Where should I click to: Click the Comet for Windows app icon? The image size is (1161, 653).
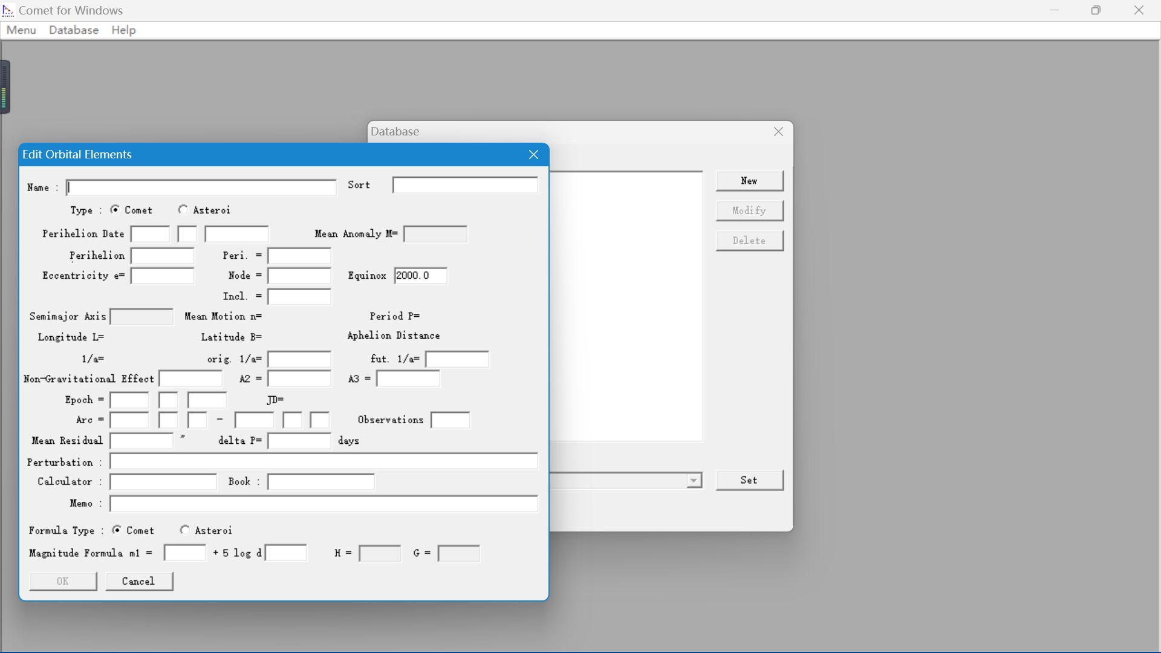[x=8, y=10]
